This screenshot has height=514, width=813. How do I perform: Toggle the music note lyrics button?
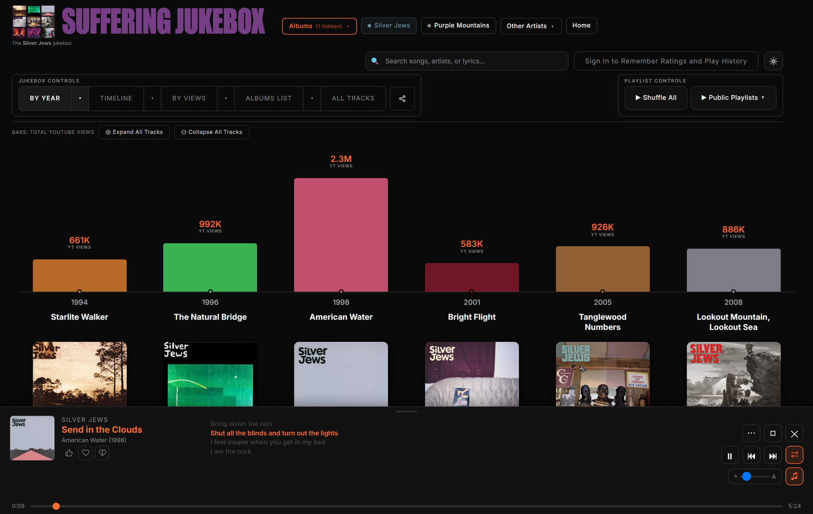(x=795, y=477)
